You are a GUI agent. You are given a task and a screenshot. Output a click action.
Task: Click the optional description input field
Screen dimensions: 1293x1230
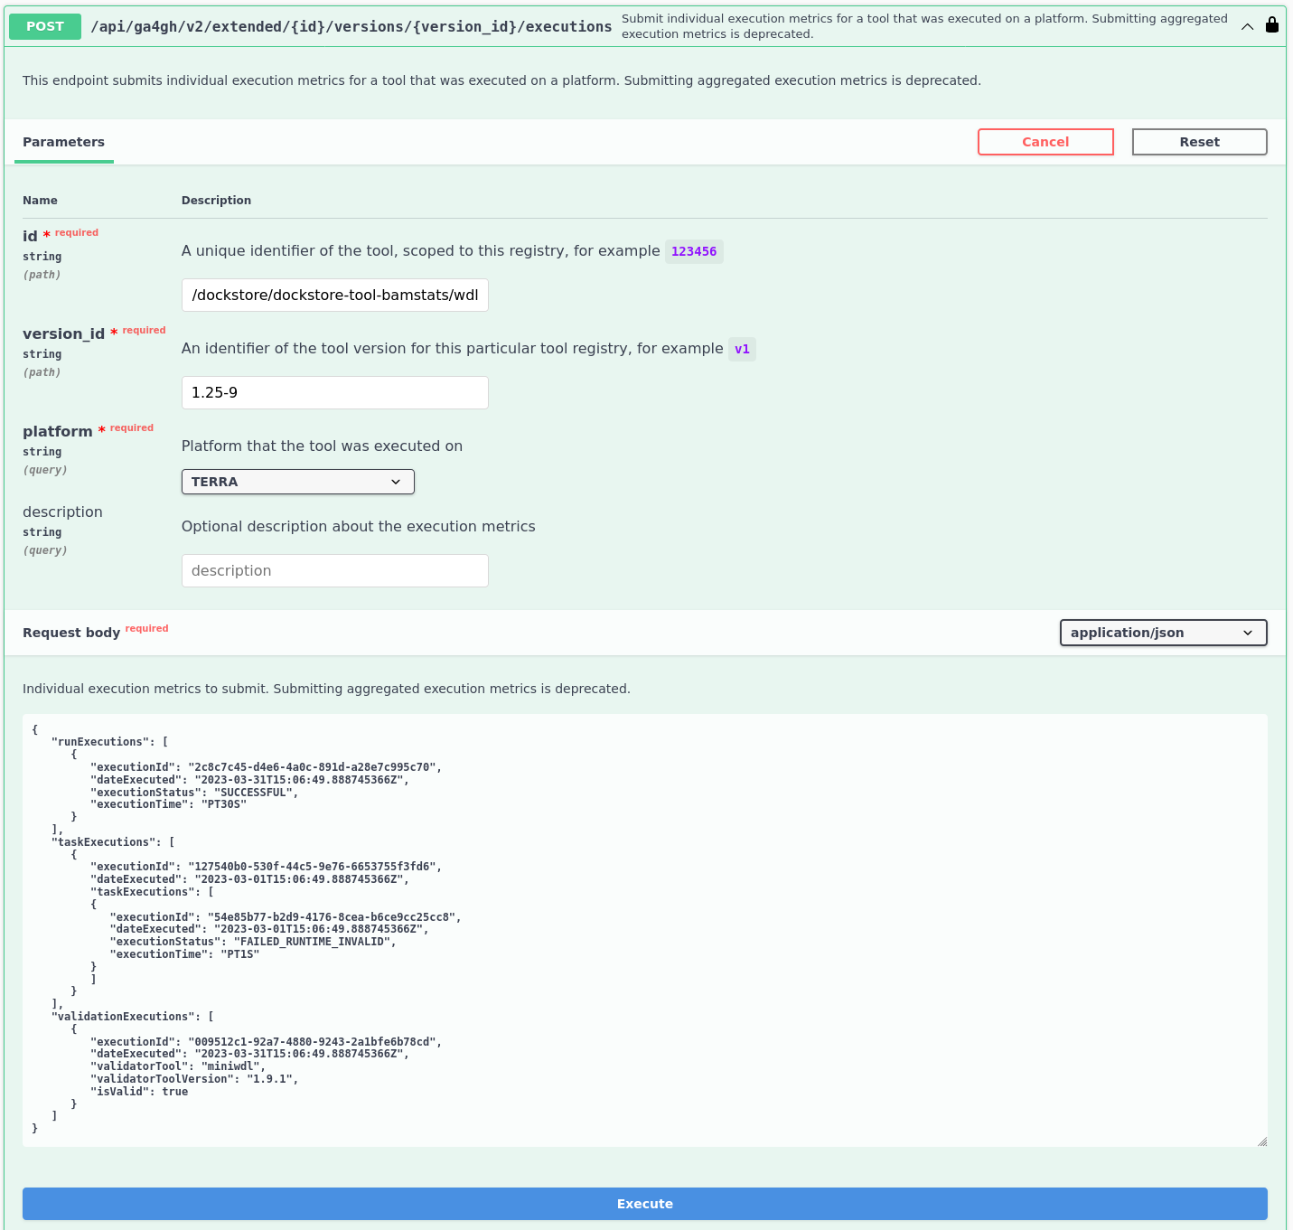pyautogui.click(x=334, y=570)
